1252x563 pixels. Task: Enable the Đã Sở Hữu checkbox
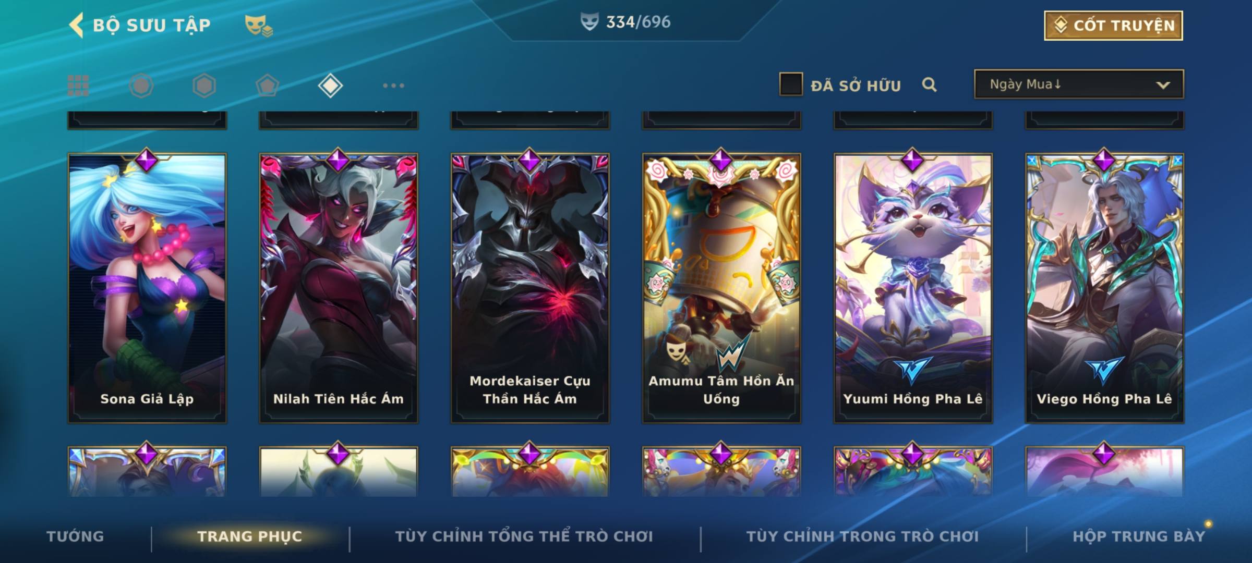(791, 84)
